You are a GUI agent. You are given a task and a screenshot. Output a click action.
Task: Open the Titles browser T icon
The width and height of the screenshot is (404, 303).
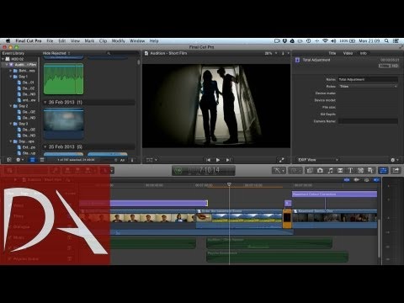pyautogui.click(x=350, y=170)
